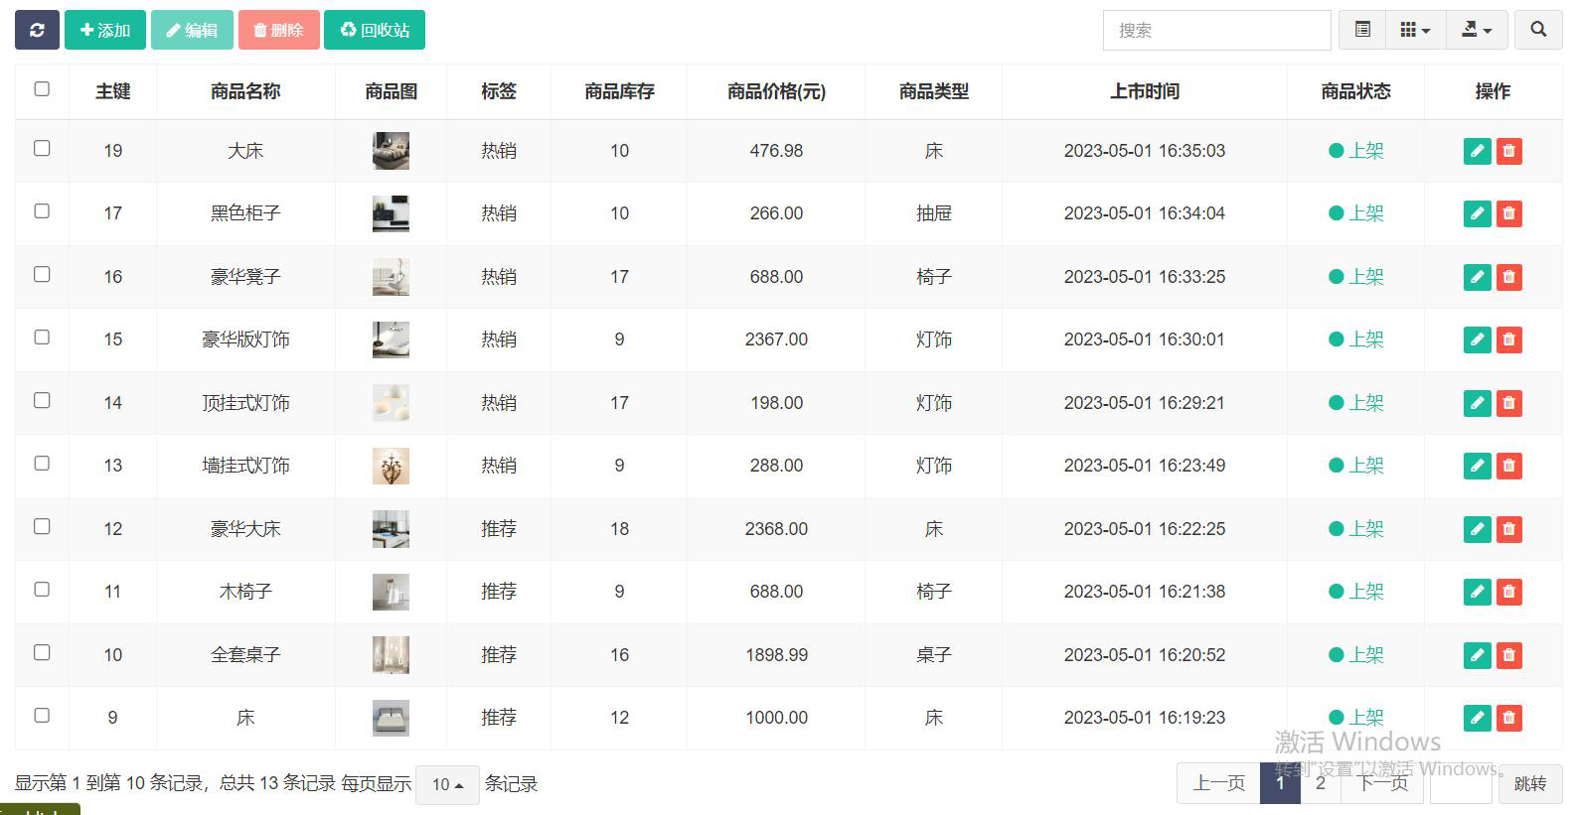The image size is (1578, 815).
Task: Expand the page size dropdown showing 10
Action: [x=447, y=785]
